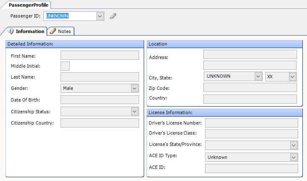Click the Information tab's info icon
307x181 pixels.
11,31
